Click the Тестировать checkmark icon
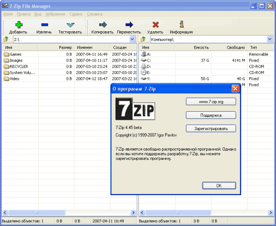 [x=70, y=25]
